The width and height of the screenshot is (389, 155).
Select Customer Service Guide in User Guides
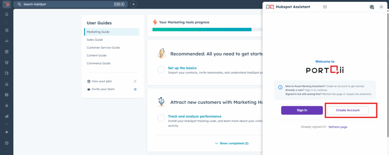pos(103,48)
